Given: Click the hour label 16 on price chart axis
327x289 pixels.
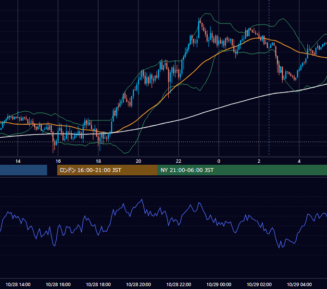Looking at the screenshot, I should [58, 161].
